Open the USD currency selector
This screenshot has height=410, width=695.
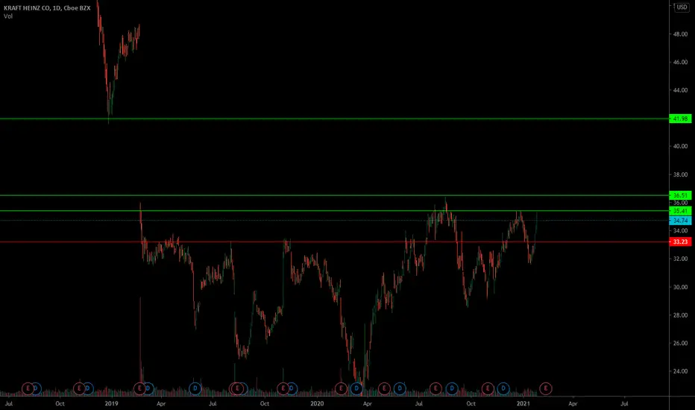(x=682, y=7)
